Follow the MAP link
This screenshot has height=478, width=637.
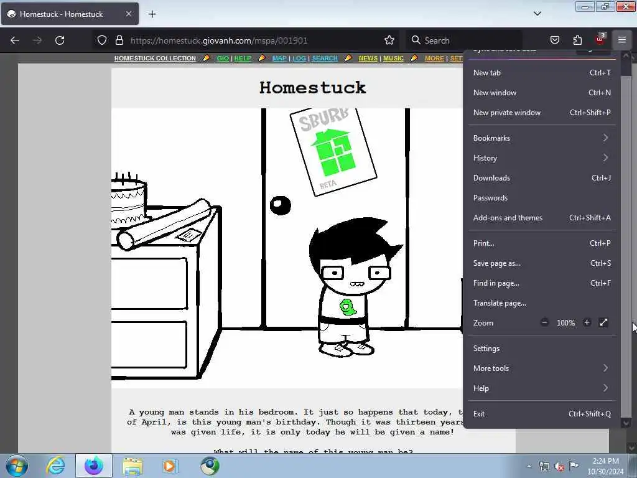click(279, 58)
